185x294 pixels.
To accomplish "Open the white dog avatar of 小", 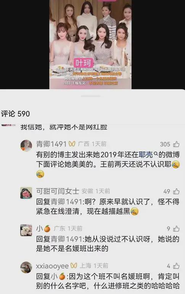I will (x=26, y=230).
